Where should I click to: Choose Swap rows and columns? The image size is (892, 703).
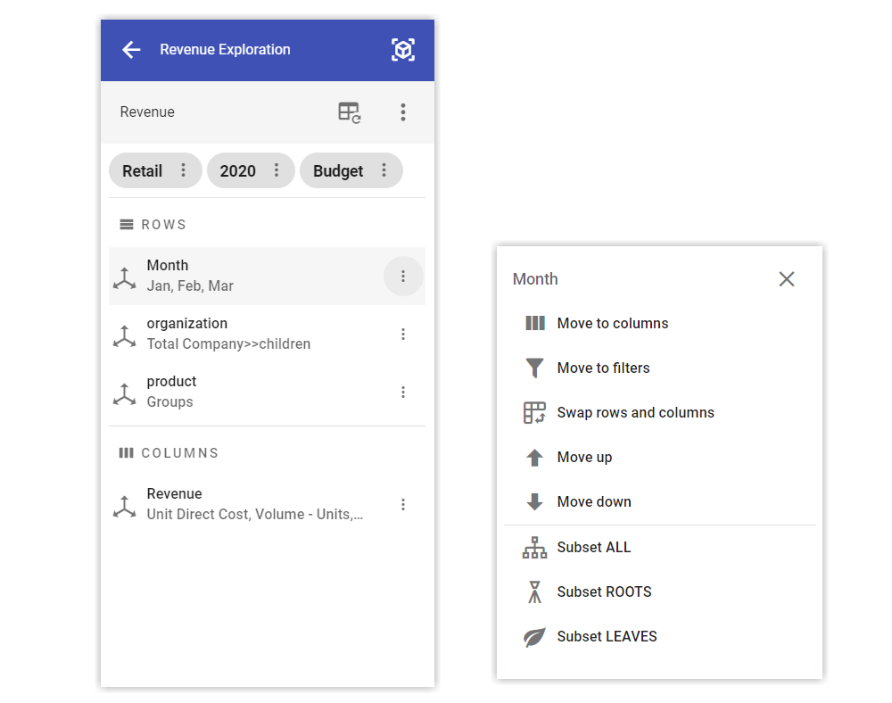(659, 413)
